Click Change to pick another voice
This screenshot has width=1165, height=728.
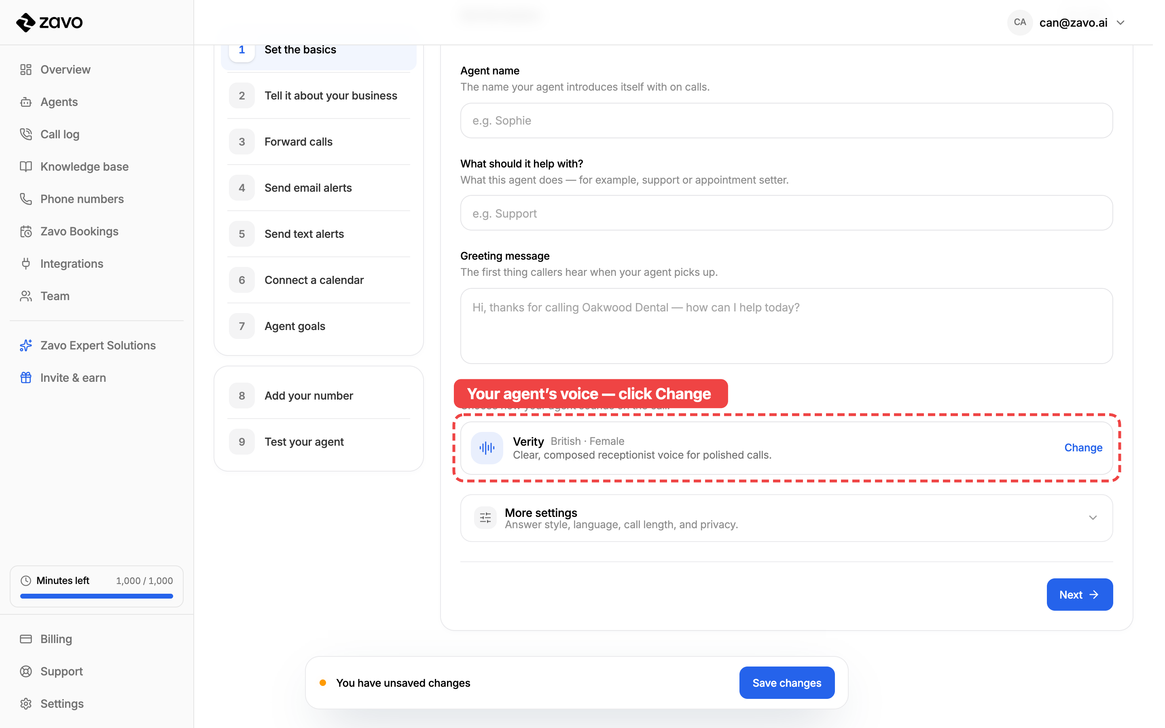coord(1083,448)
